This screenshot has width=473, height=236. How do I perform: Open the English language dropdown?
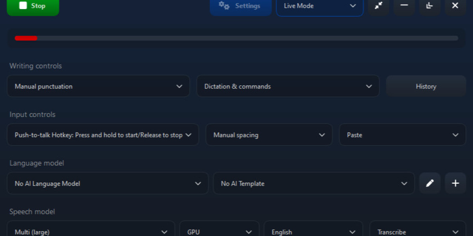(x=313, y=229)
